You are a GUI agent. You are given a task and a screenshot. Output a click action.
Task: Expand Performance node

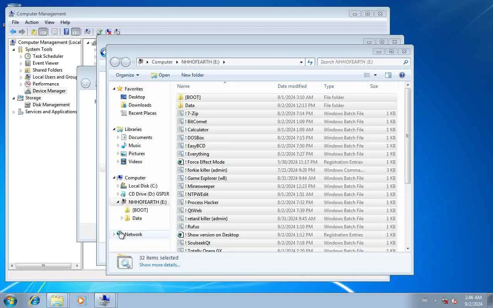point(21,84)
